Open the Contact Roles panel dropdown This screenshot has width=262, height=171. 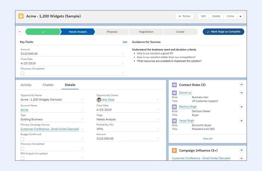tap(241, 85)
